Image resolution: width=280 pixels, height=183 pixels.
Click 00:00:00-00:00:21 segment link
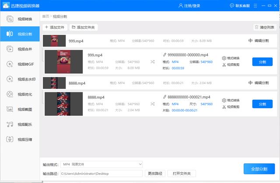(185, 110)
